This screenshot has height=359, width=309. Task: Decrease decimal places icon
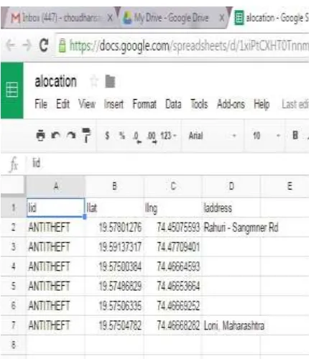click(137, 137)
